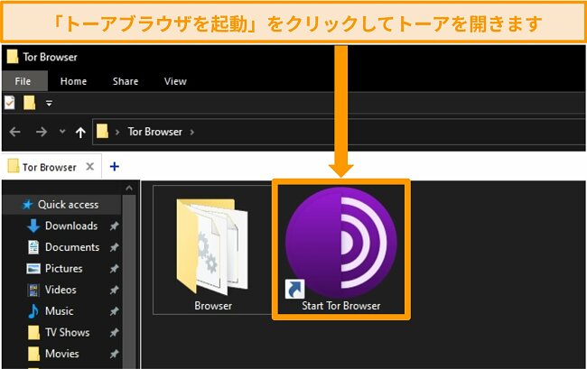Screen dimensions: 587x369
Task: Open Downloads in the sidebar
Action: (71, 226)
